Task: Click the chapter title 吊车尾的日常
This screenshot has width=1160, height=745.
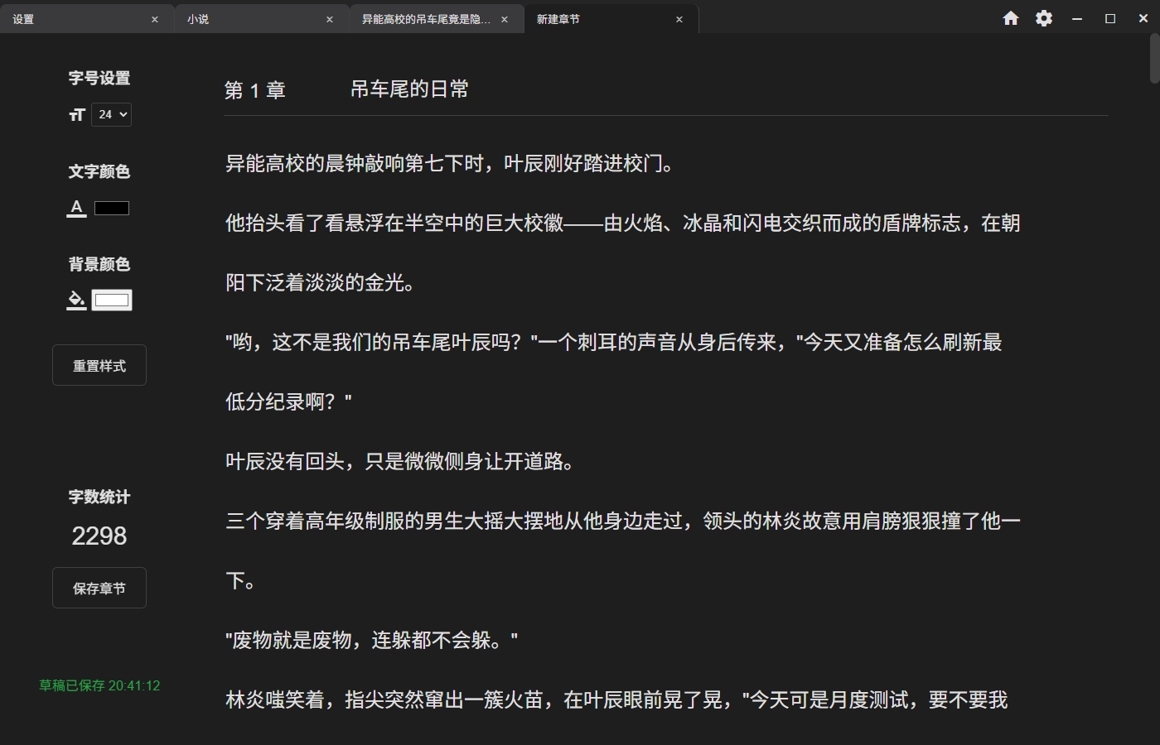Action: (x=409, y=88)
